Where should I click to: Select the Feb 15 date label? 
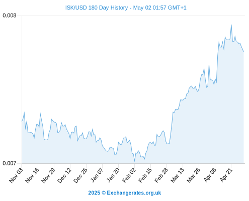point(145,175)
